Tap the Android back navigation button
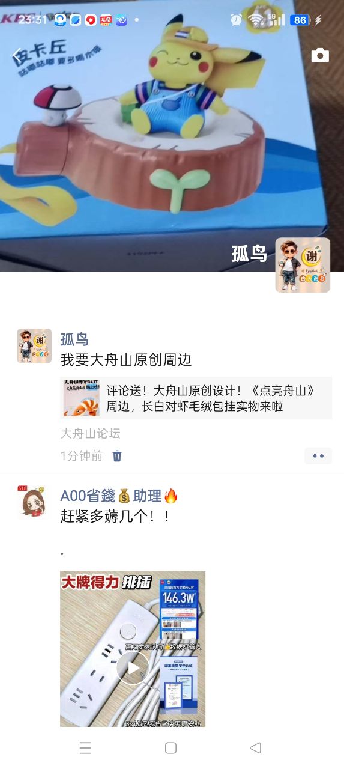 [x=256, y=747]
